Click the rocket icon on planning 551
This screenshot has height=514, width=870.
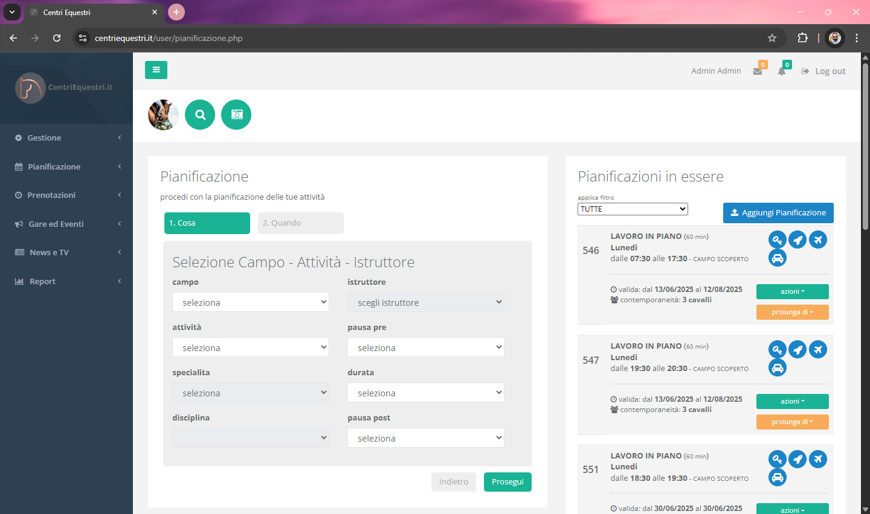point(797,460)
